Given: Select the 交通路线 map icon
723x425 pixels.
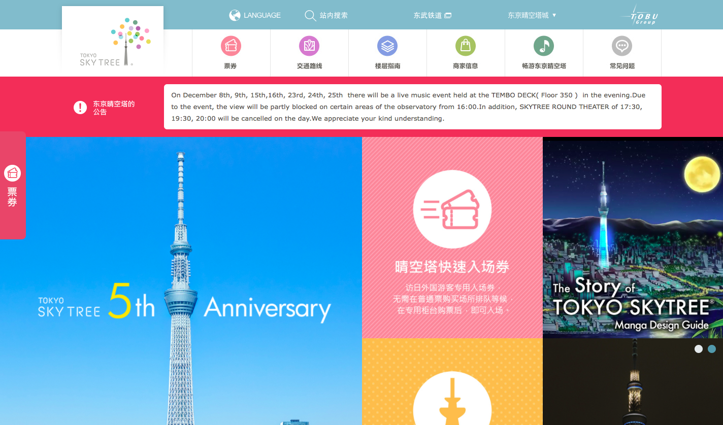Looking at the screenshot, I should (x=309, y=46).
